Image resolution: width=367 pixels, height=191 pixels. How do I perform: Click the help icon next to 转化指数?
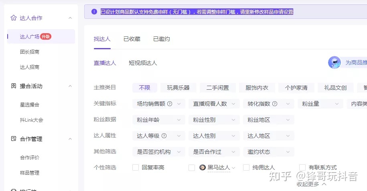tap(275, 104)
